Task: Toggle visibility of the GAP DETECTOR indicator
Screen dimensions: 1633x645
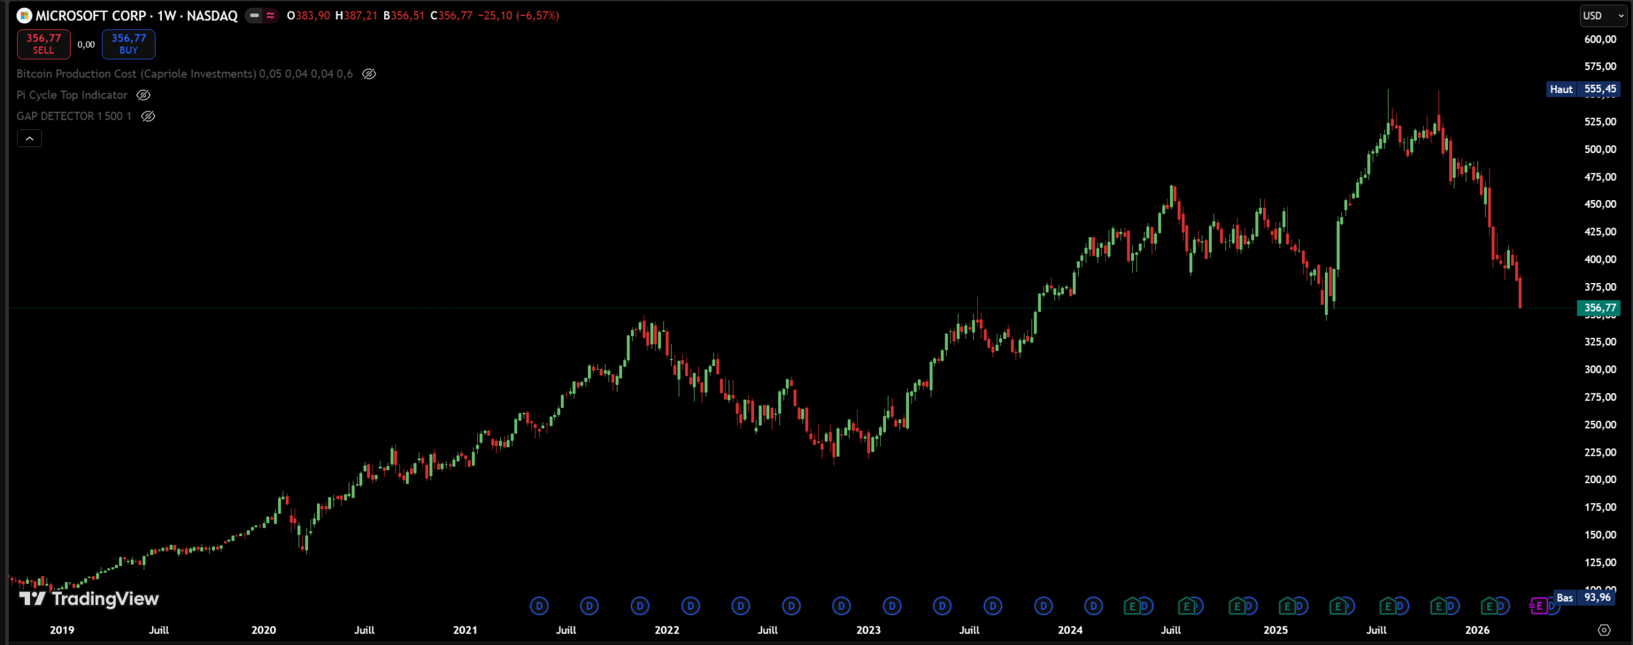Action: [148, 116]
